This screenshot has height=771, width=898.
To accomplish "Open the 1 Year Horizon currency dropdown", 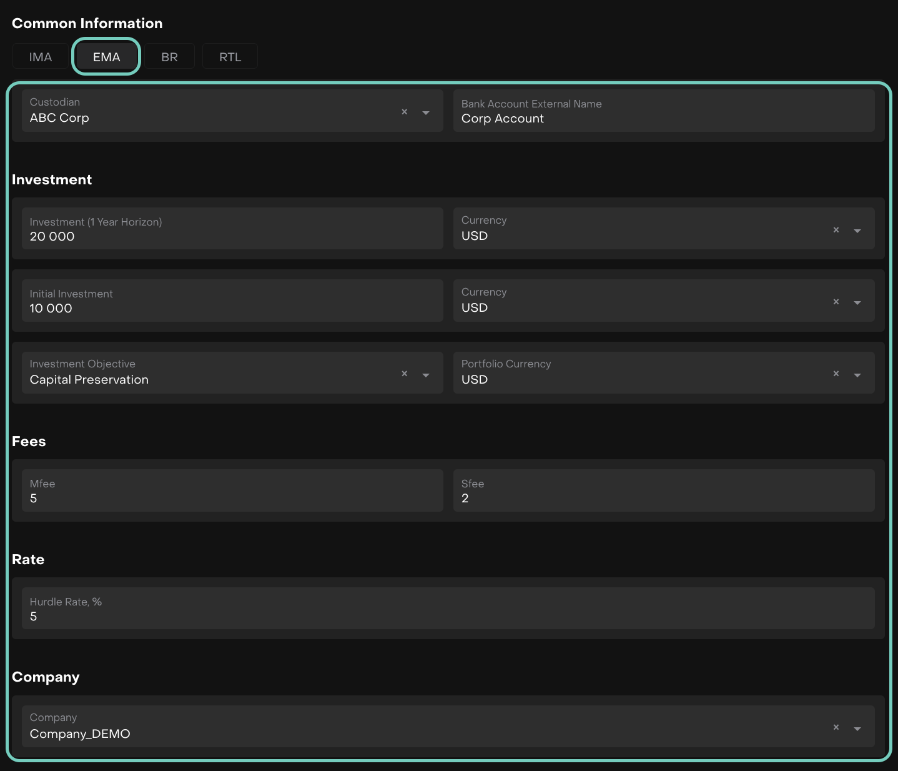I will [x=857, y=231].
